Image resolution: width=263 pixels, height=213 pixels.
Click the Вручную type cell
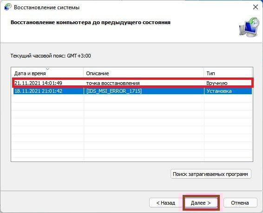click(217, 83)
